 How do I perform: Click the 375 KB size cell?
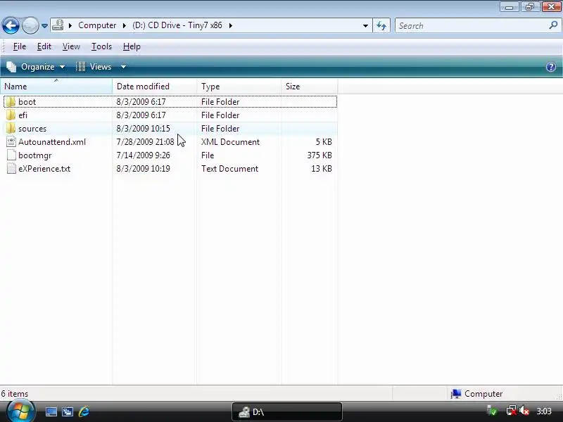click(320, 155)
